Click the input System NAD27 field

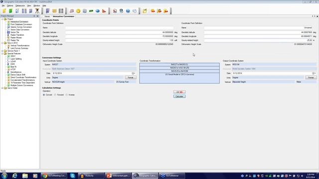(94, 65)
